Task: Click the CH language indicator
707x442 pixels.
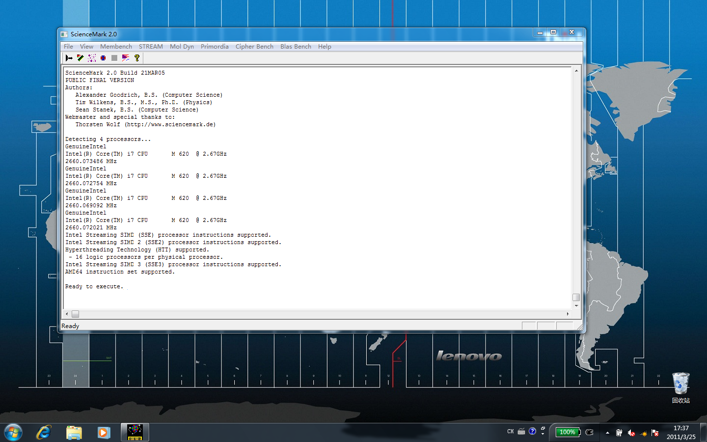Action: click(511, 432)
